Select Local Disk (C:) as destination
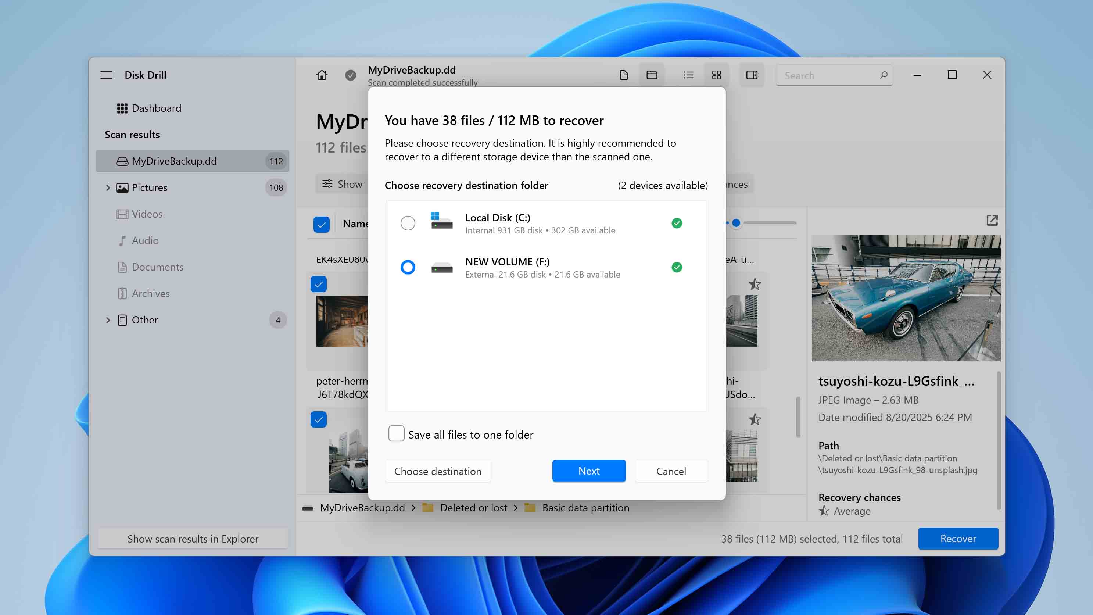Image resolution: width=1093 pixels, height=615 pixels. (408, 223)
